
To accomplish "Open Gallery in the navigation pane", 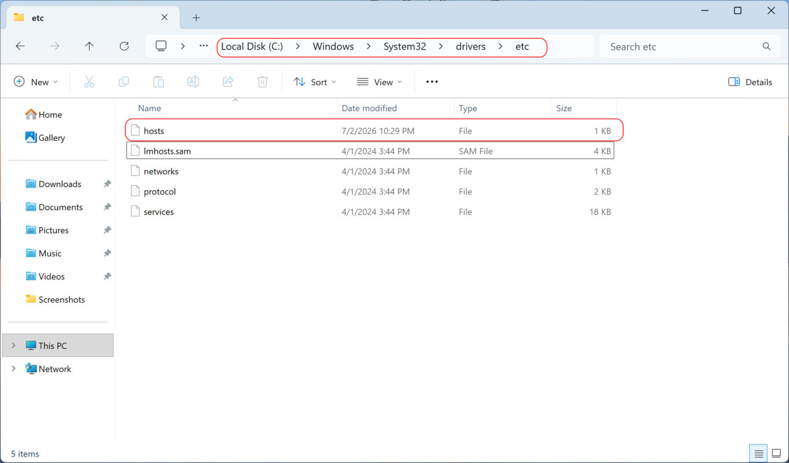I will (45, 138).
